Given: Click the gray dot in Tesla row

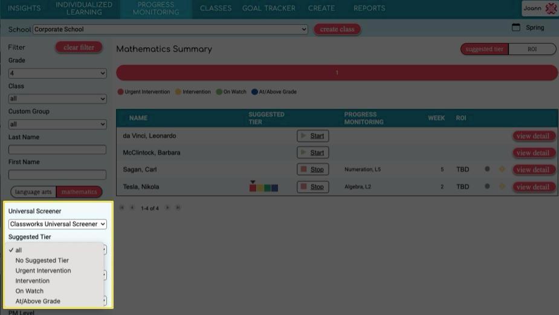Looking at the screenshot, I should (487, 186).
